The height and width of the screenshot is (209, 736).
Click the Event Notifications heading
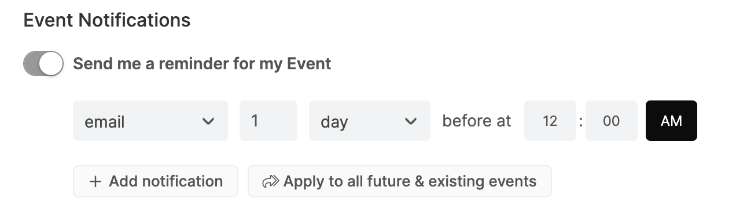107,20
